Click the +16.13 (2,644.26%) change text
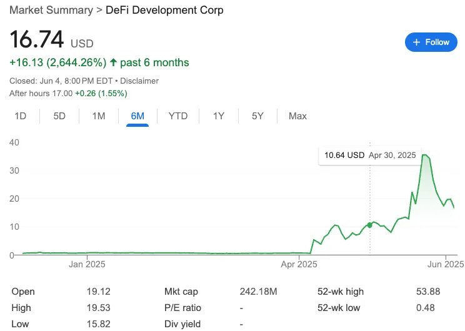The height and width of the screenshot is (331, 465). (x=58, y=62)
